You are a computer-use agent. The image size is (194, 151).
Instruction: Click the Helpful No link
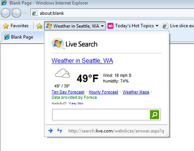80,103
